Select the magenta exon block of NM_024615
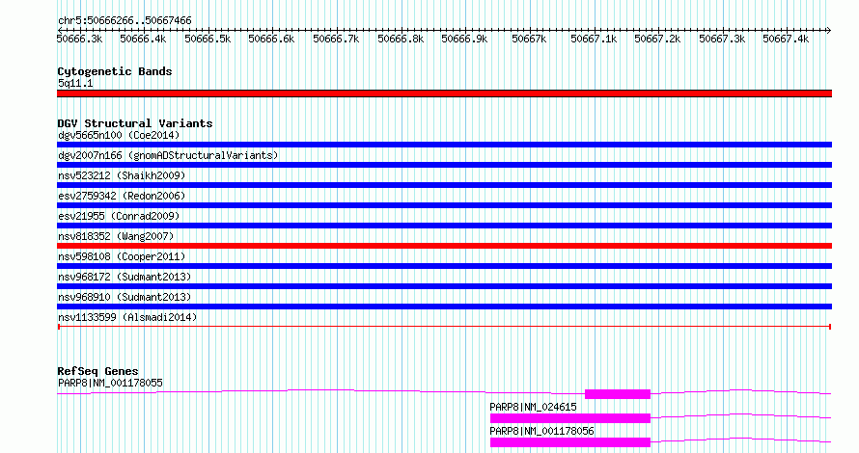The image size is (859, 453). pyautogui.click(x=569, y=418)
